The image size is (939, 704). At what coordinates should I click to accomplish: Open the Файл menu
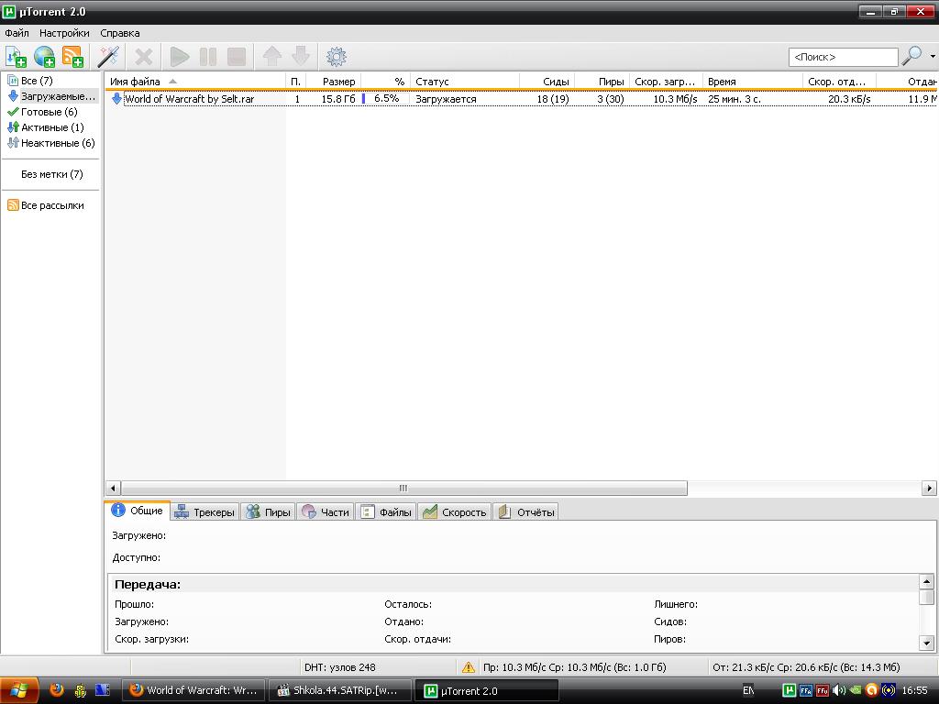point(17,33)
